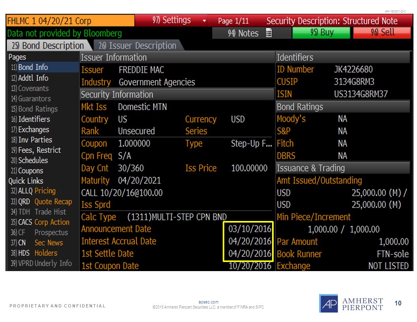This screenshot has width=417, height=322.
Task: Open TDH Trade Hist quick link
Action: [x=38, y=212]
